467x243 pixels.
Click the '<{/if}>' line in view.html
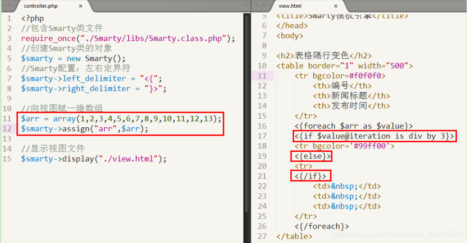coord(310,176)
